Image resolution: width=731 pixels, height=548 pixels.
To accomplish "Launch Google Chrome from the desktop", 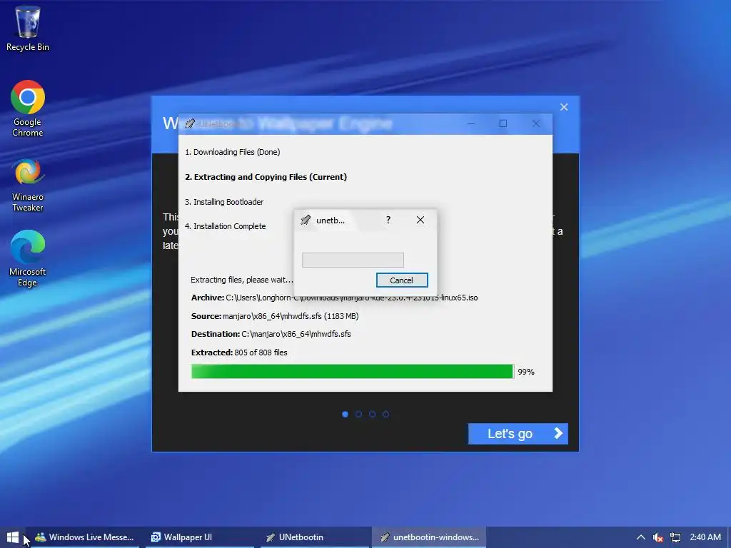I will coord(28,108).
